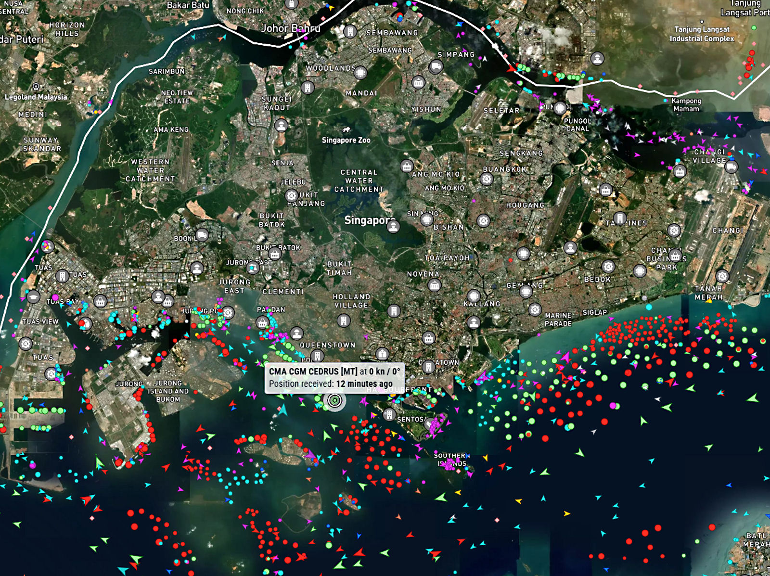Select the Singapore Zoo elephant icon

pyautogui.click(x=346, y=130)
